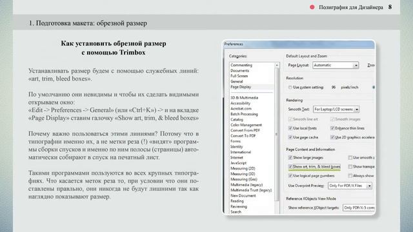Screen dimensions: 413x232
Task: Select Measuring (Geo) category
Action: point(244,179)
